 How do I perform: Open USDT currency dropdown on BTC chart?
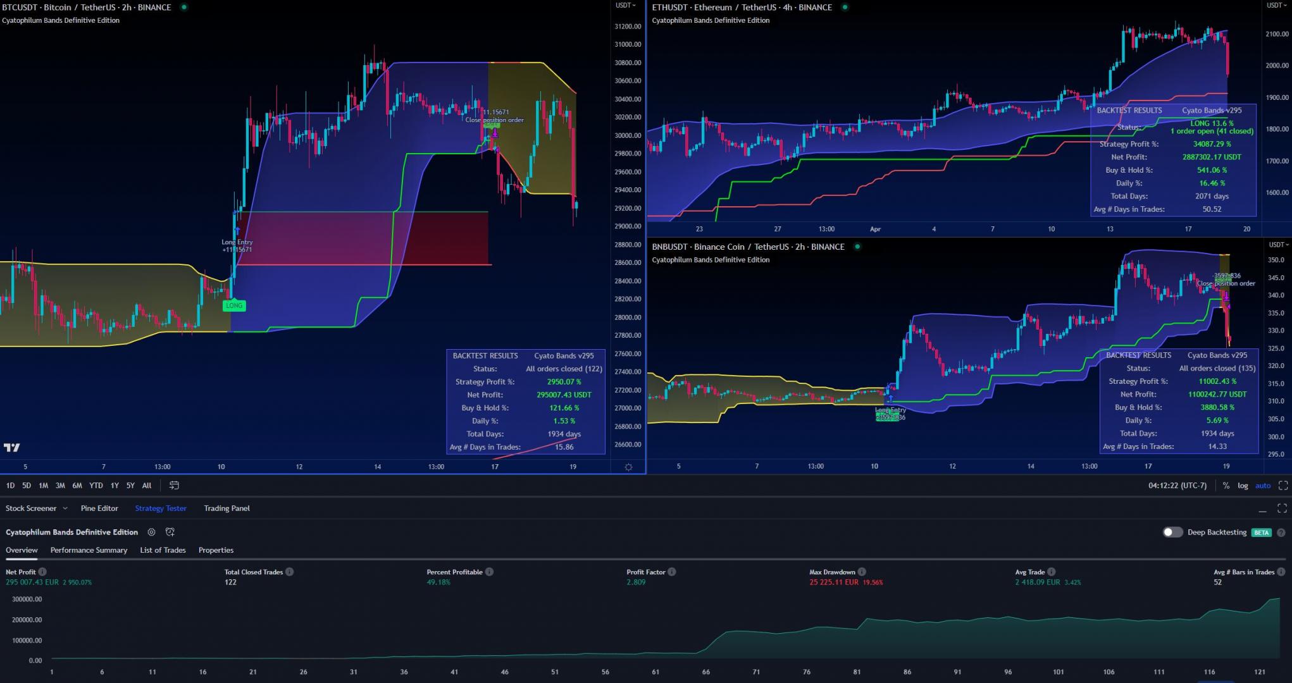pos(626,5)
